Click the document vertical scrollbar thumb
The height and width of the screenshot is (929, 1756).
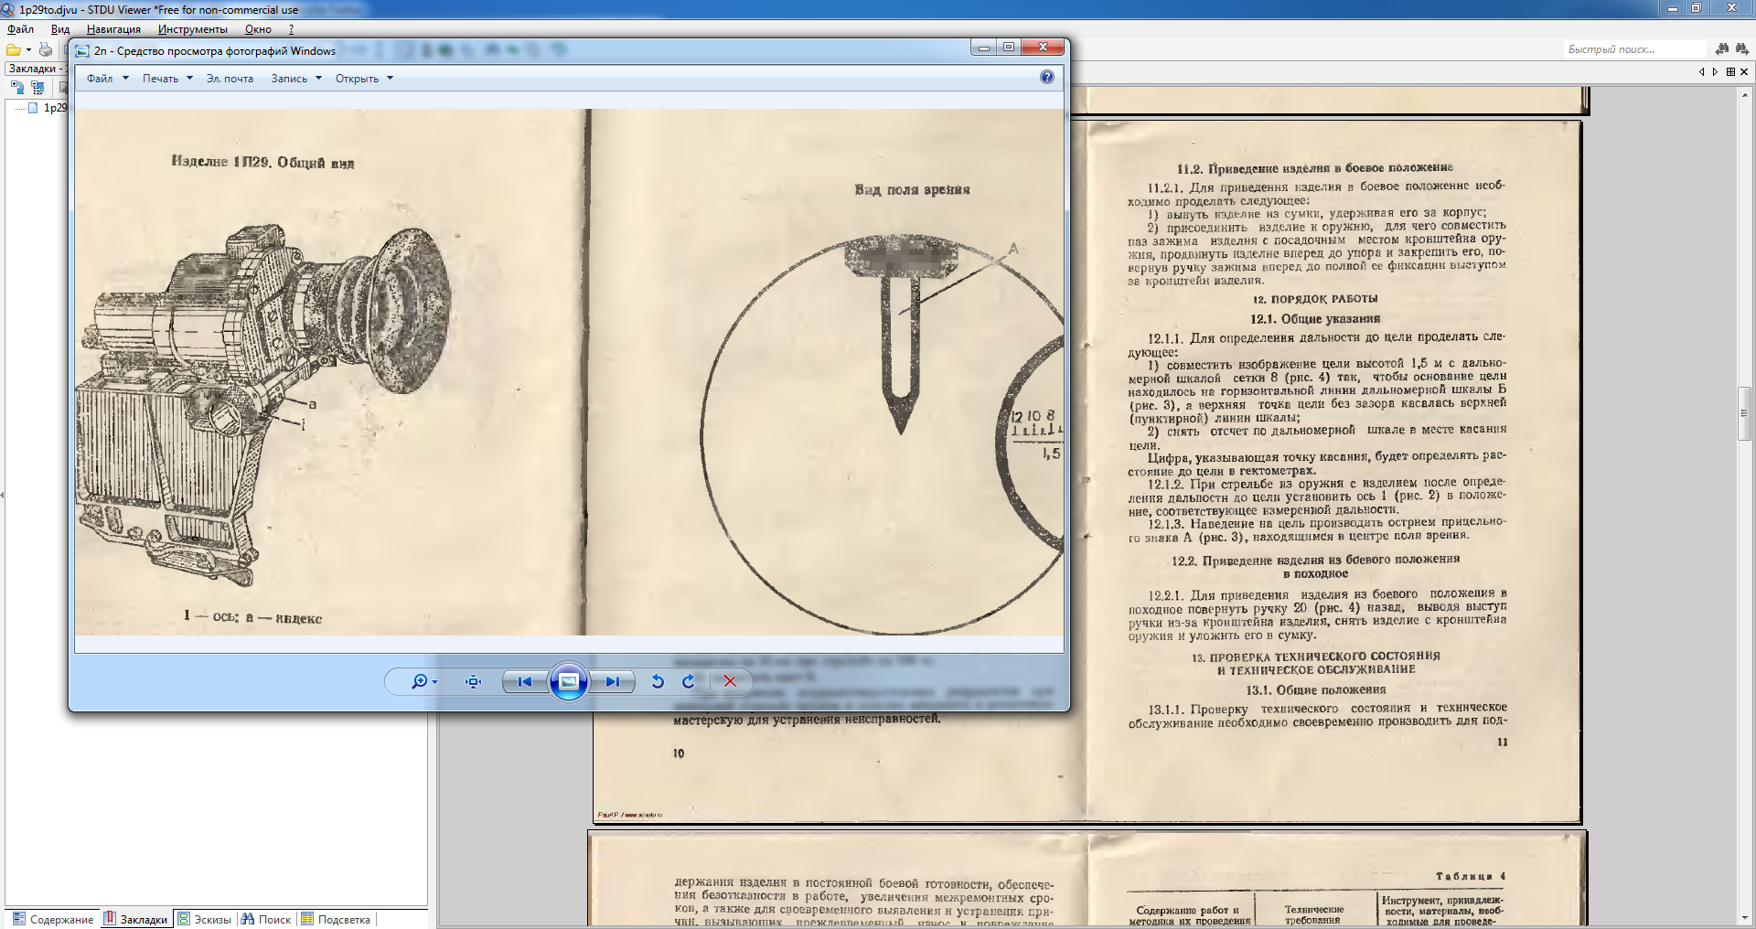tap(1745, 414)
